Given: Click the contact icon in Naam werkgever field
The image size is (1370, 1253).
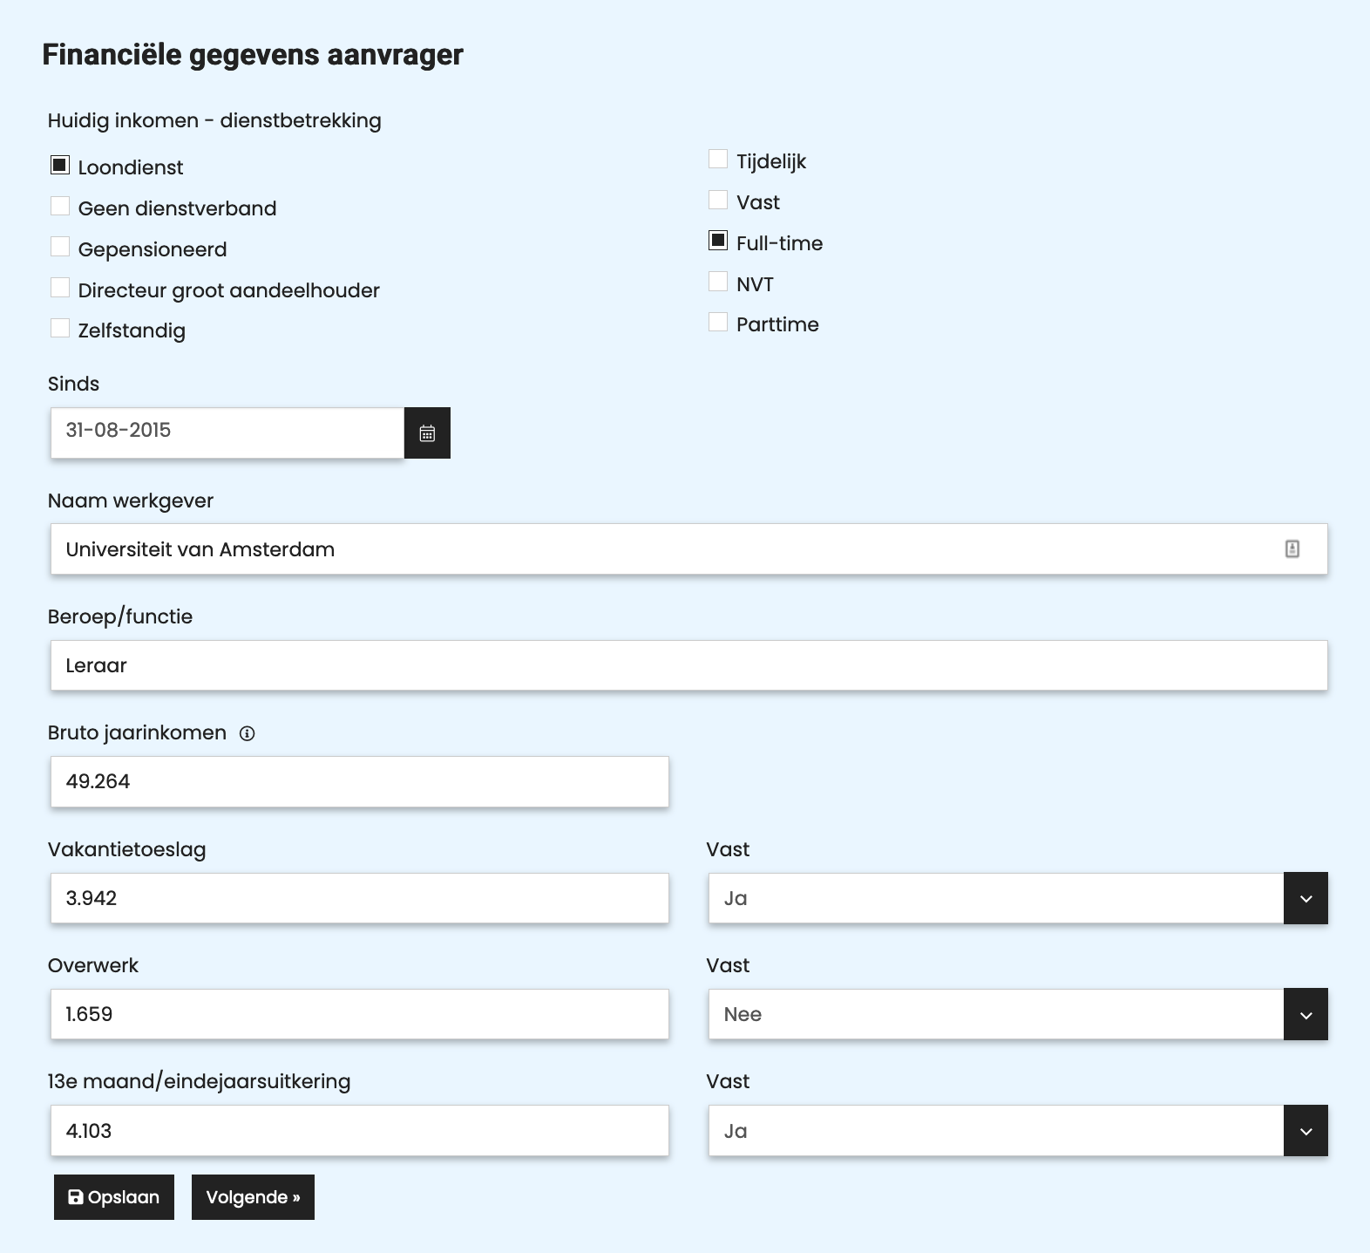Looking at the screenshot, I should 1292,548.
